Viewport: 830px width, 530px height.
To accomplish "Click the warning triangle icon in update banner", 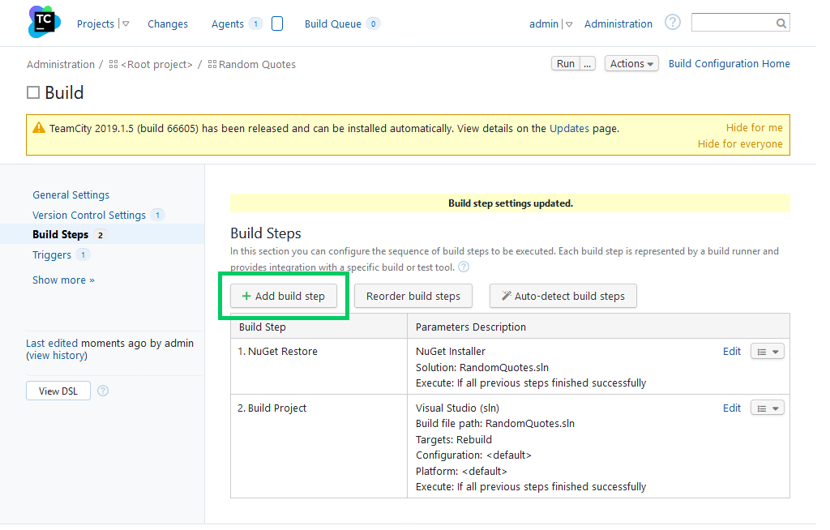I will [x=39, y=127].
